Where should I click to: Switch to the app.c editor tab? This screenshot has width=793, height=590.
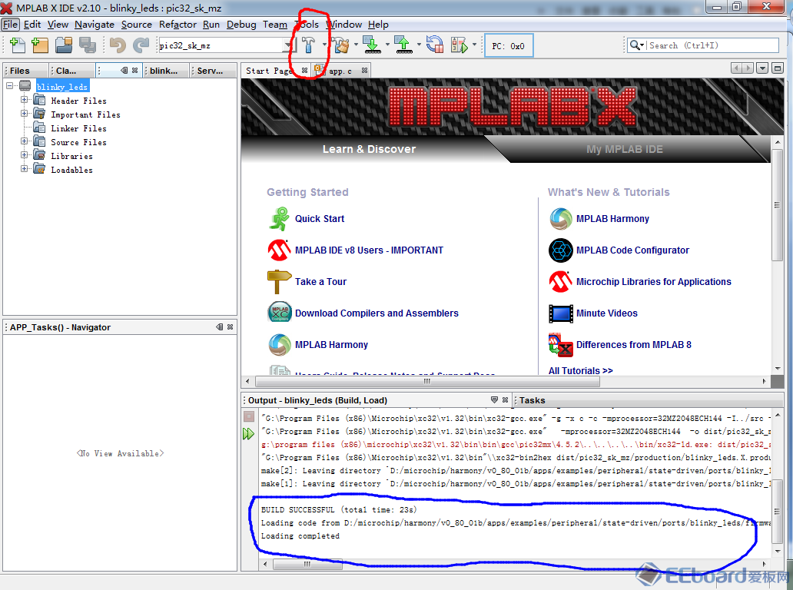click(x=340, y=71)
